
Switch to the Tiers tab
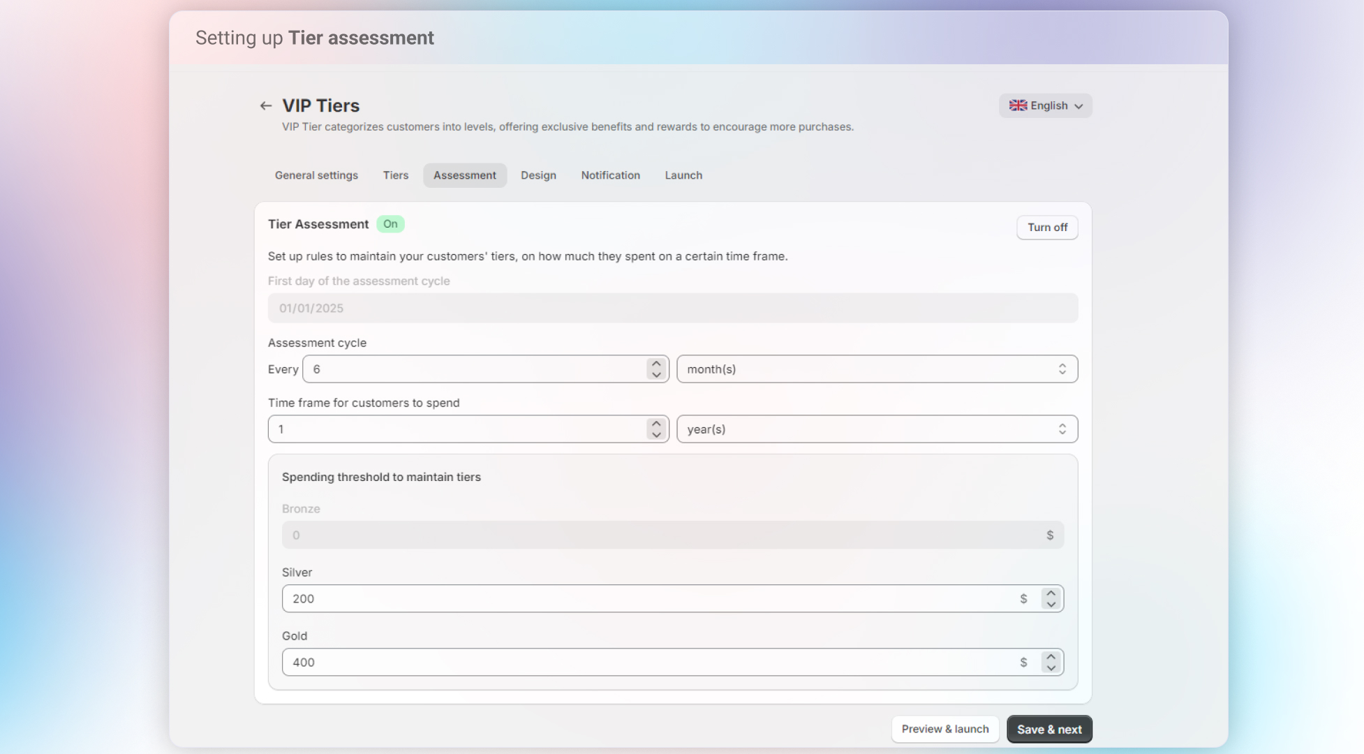point(395,175)
